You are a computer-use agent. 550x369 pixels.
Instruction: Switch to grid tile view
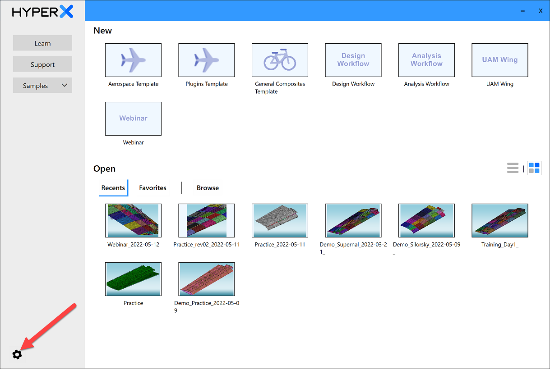534,168
